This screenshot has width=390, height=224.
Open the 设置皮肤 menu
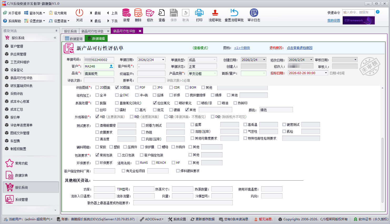[35, 21]
